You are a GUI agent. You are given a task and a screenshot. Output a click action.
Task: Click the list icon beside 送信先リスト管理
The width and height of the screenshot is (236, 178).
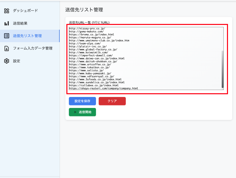[7, 36]
